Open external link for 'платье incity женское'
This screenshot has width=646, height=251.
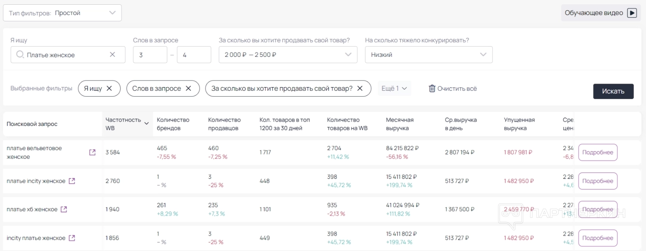(x=72, y=181)
